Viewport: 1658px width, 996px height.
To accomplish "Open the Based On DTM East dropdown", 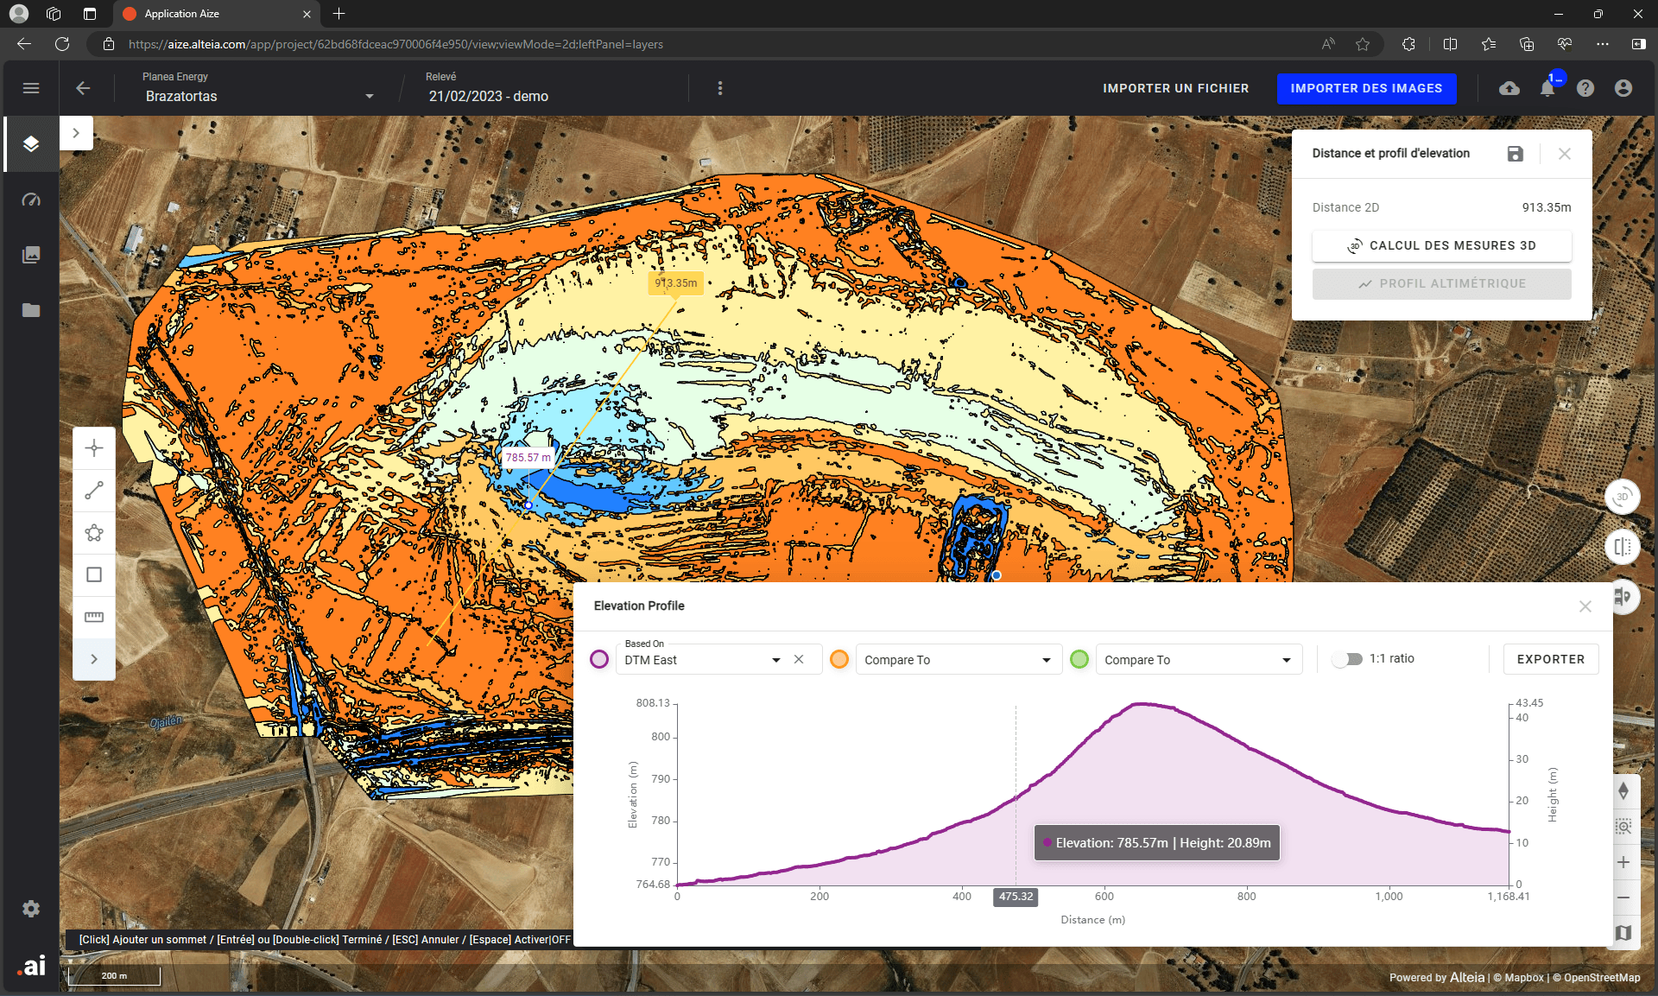I will pyautogui.click(x=775, y=660).
